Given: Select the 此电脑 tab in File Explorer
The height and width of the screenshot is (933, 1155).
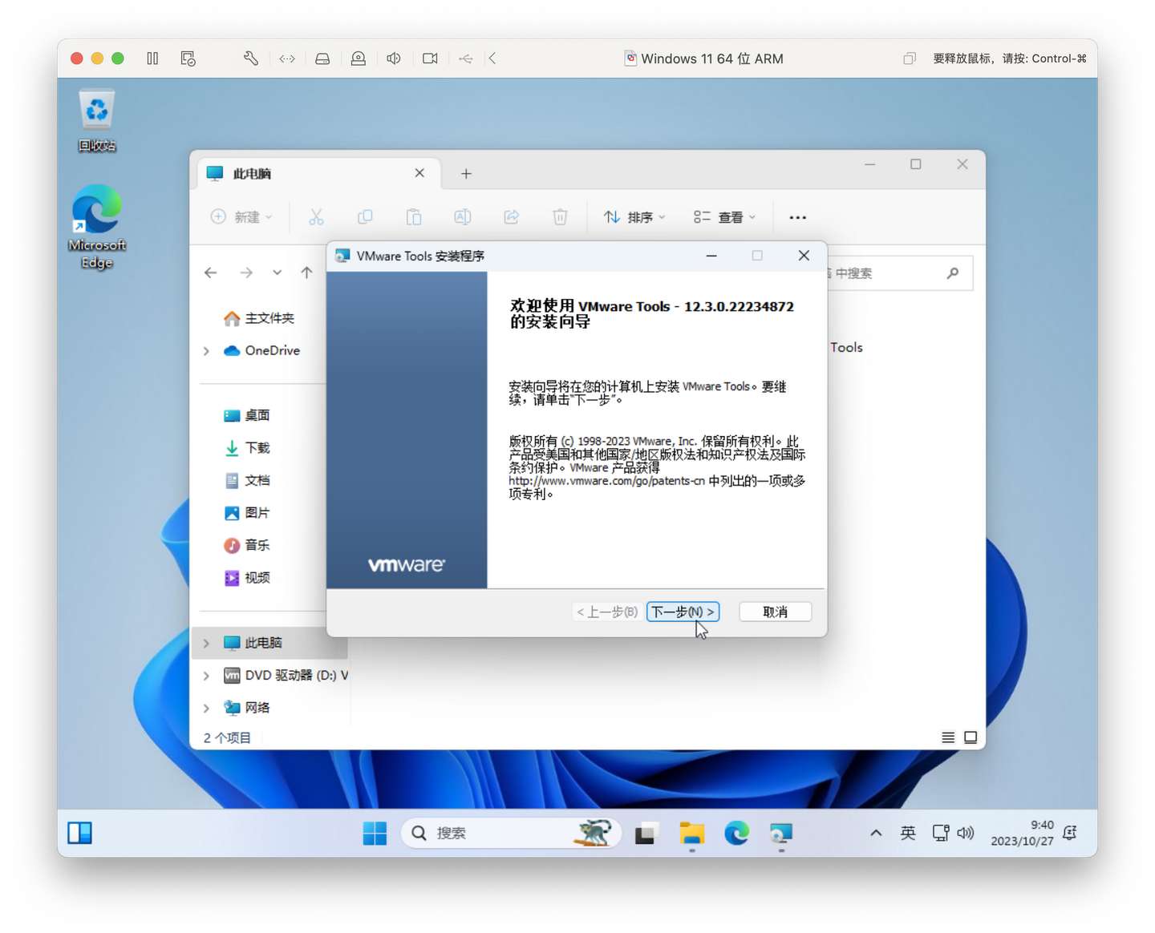Looking at the screenshot, I should pos(319,173).
